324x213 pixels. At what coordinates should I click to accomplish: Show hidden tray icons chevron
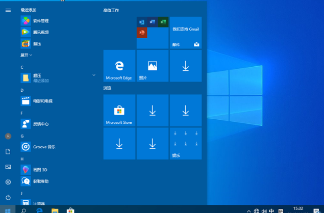(249, 211)
